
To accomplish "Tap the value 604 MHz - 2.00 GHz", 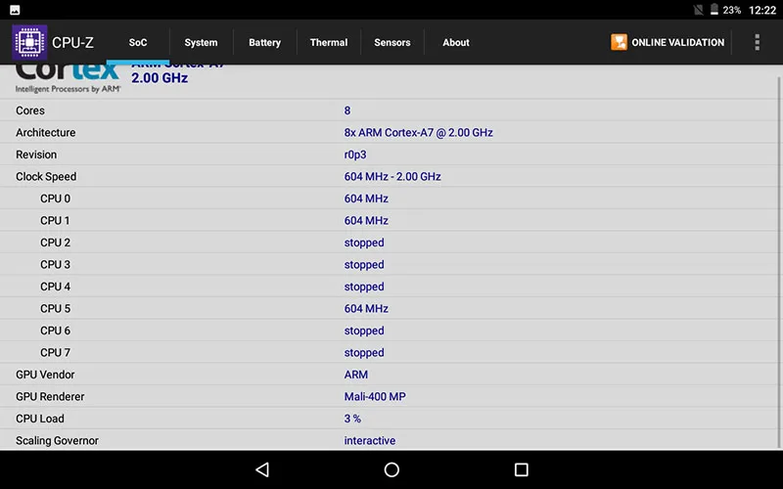I will click(392, 177).
